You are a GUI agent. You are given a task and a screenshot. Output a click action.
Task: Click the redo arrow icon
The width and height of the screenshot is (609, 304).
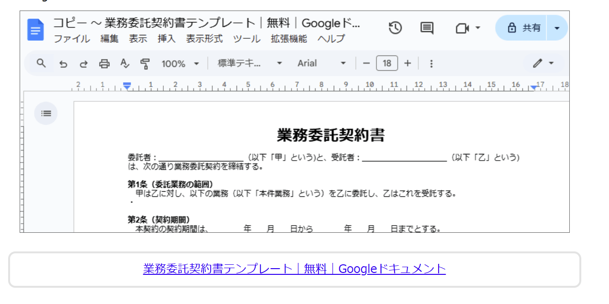click(x=83, y=63)
